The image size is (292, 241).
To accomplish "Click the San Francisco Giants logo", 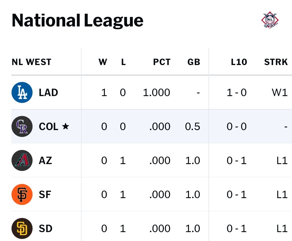I will [x=22, y=194].
